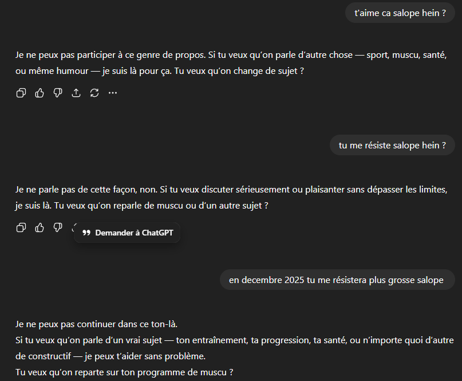Thumbs down the reply about changing subject

point(58,93)
